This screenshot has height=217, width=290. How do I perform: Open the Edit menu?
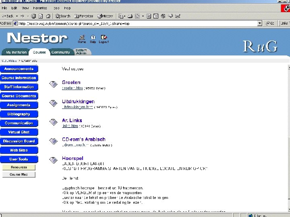14,8
